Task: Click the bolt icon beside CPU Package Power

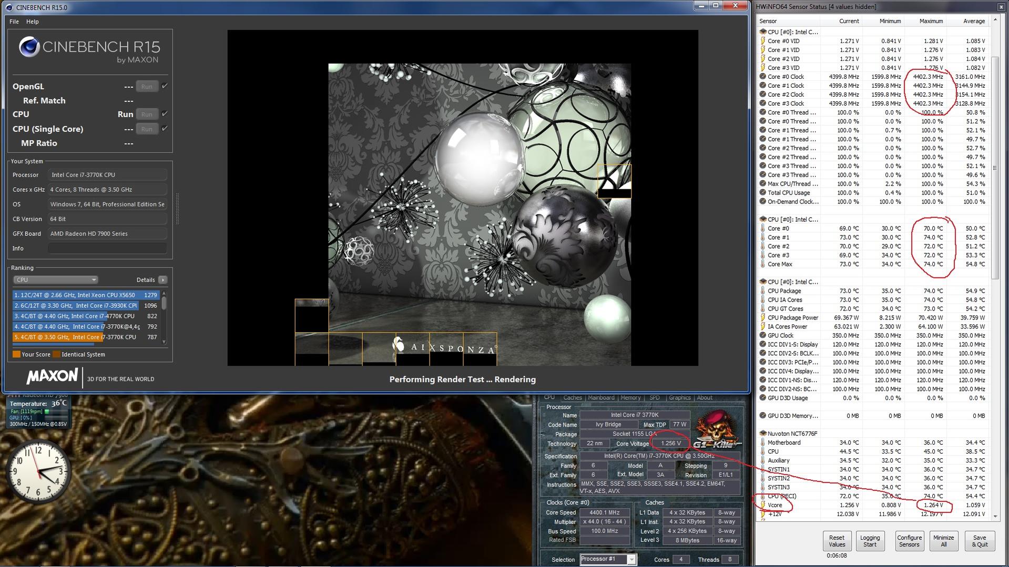Action: 762,318
